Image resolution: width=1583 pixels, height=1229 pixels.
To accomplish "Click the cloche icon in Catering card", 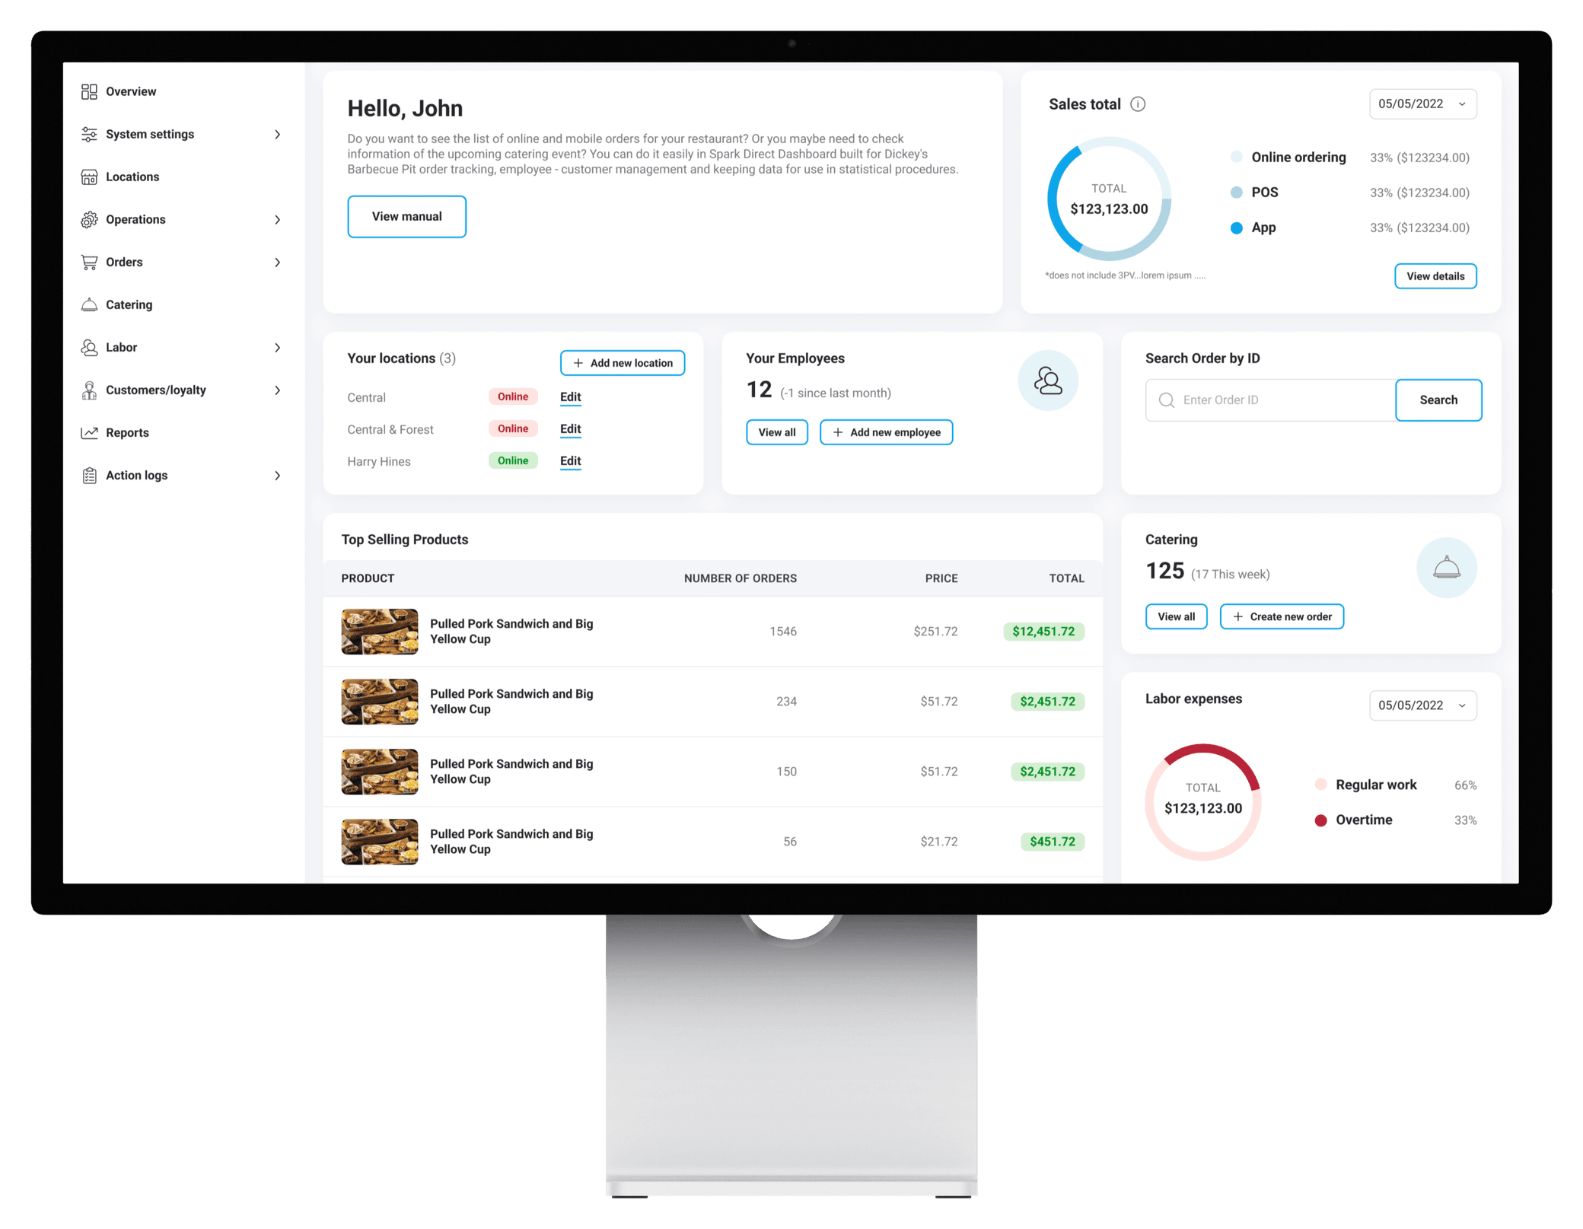I will [x=1446, y=568].
